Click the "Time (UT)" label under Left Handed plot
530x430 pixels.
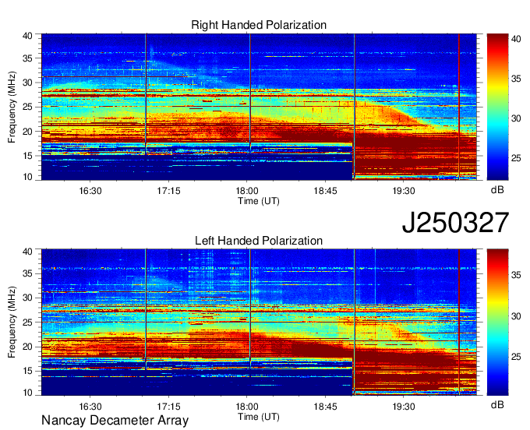click(x=259, y=417)
